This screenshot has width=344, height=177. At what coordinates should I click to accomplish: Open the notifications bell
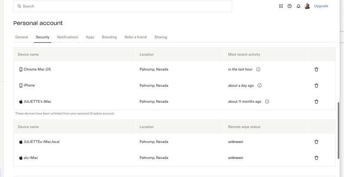coord(298,6)
